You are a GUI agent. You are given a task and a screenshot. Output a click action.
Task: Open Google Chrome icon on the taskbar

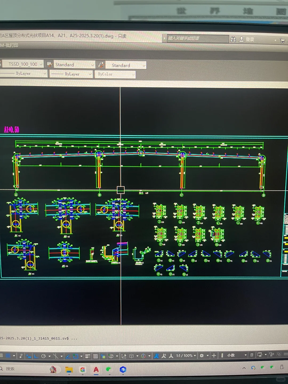pyautogui.click(x=82, y=370)
